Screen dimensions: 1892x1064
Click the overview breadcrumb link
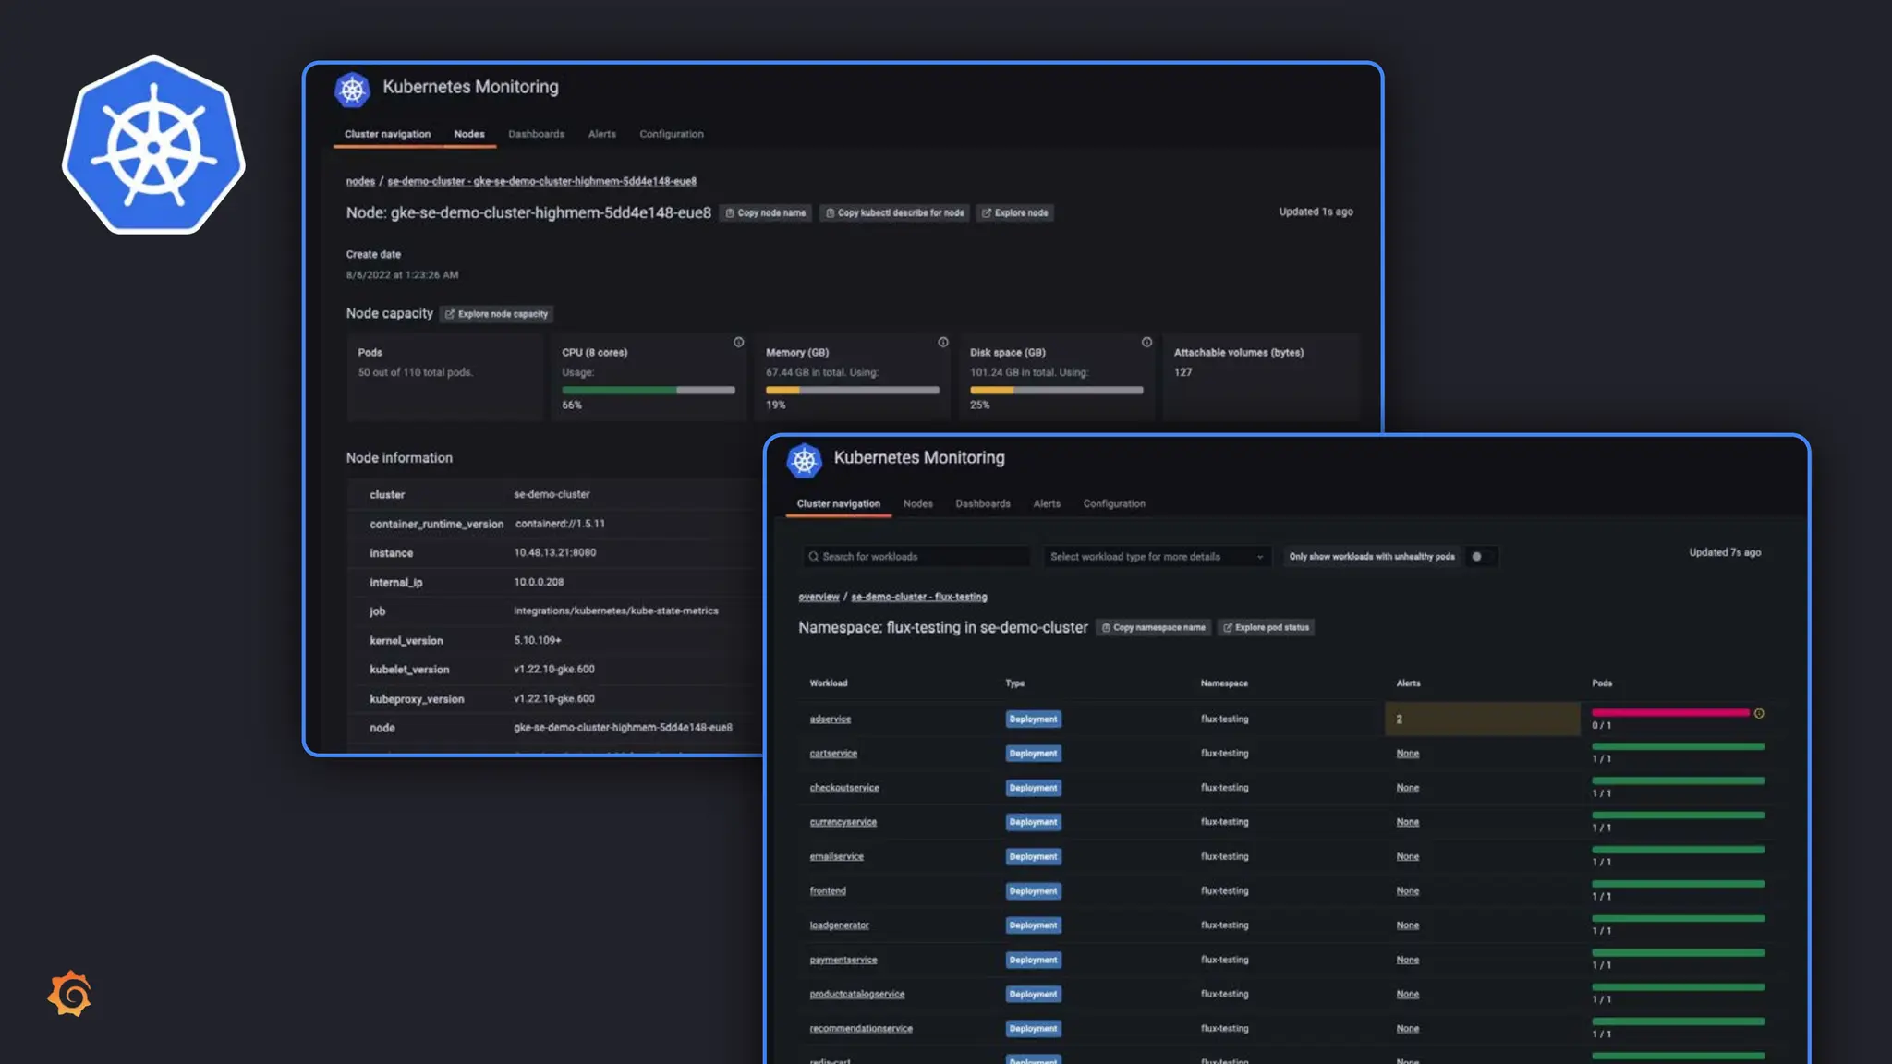(x=819, y=598)
